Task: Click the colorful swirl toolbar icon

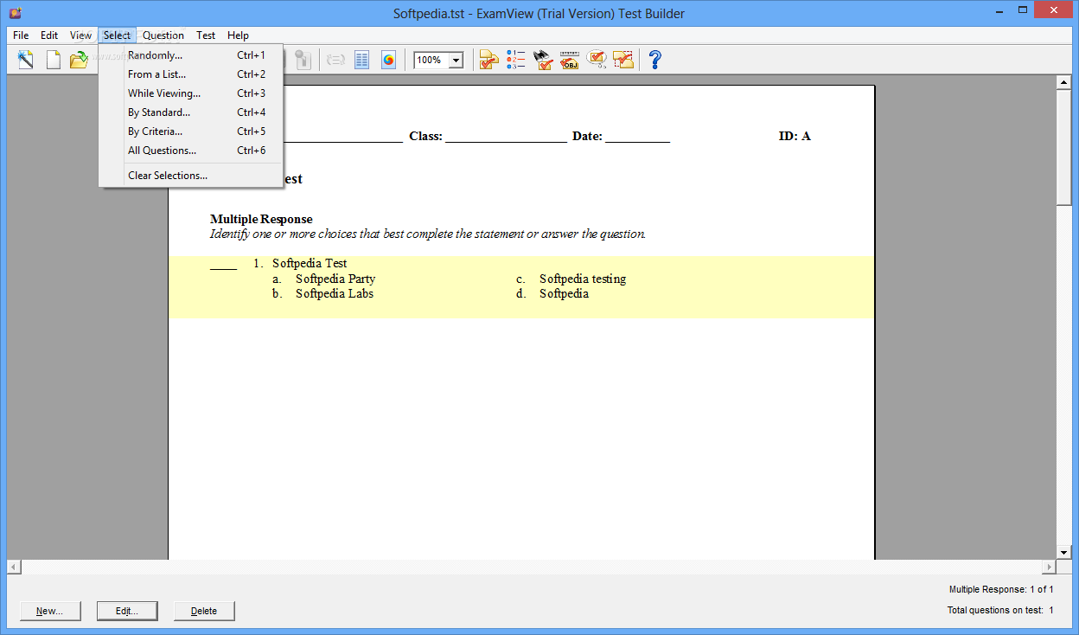Action: (388, 60)
